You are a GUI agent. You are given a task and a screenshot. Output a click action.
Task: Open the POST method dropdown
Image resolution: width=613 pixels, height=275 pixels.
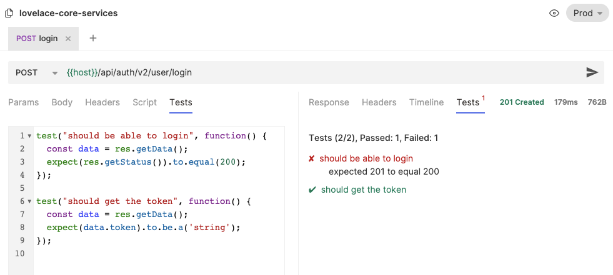coord(36,72)
